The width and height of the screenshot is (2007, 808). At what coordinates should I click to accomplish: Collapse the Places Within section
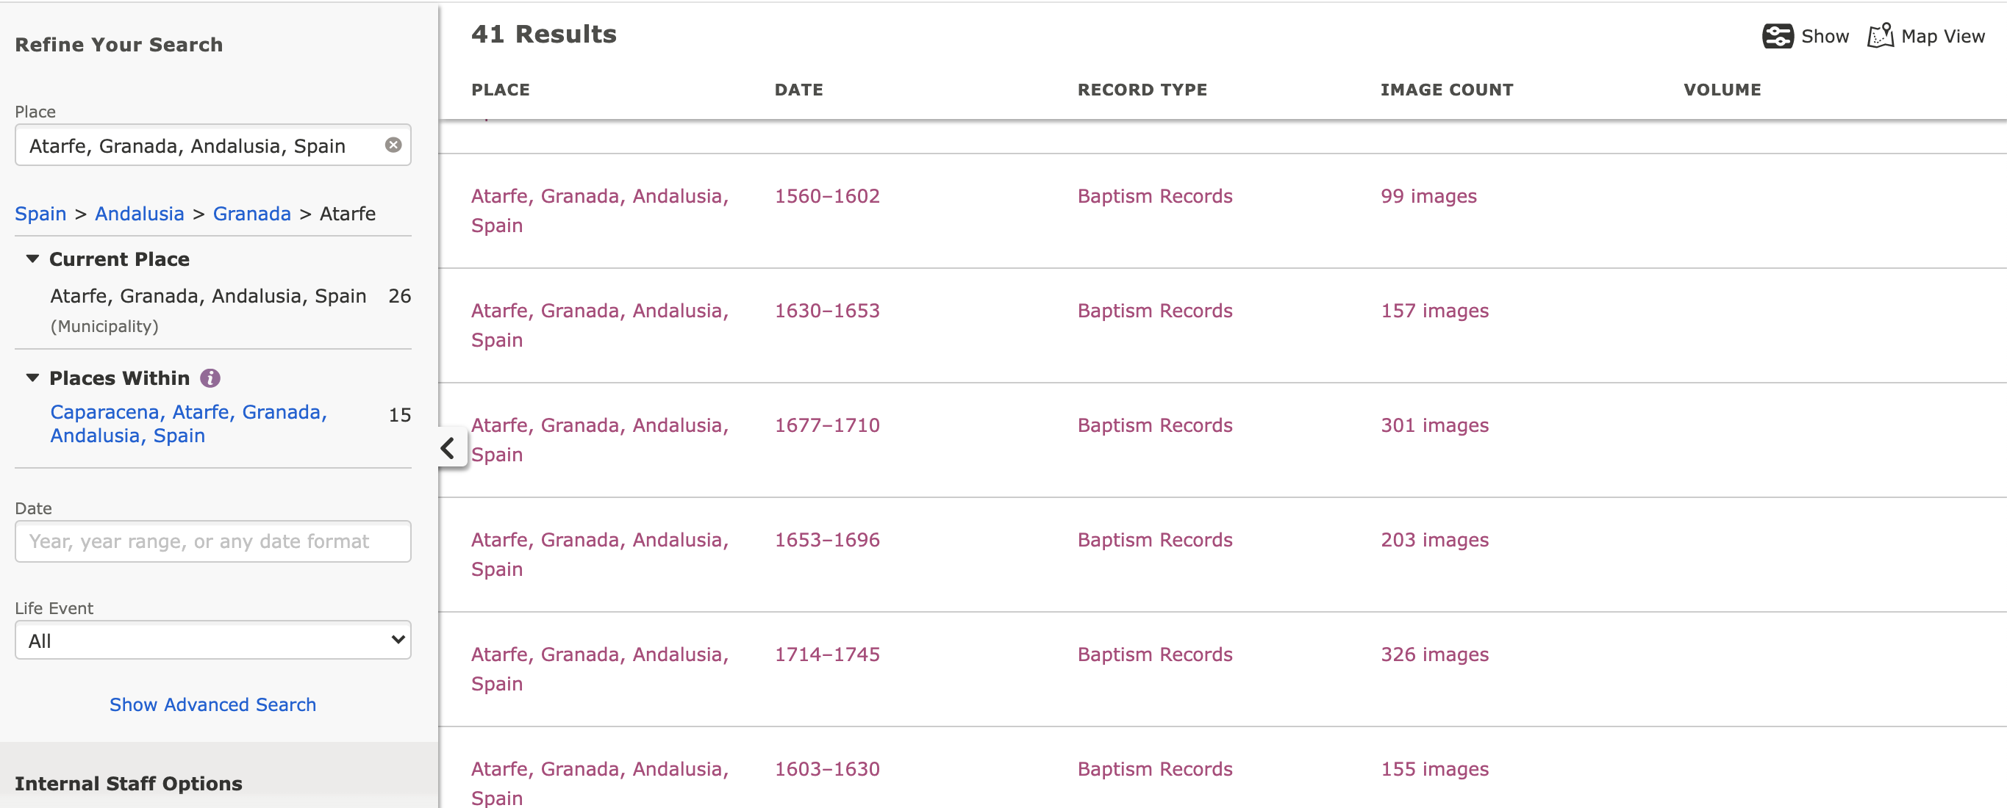(x=33, y=378)
